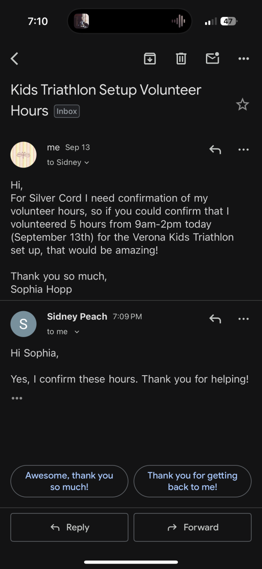Image resolution: width=262 pixels, height=569 pixels.
Task: Show trimmed content ellipsis in Sidney's reply
Action: click(x=17, y=398)
